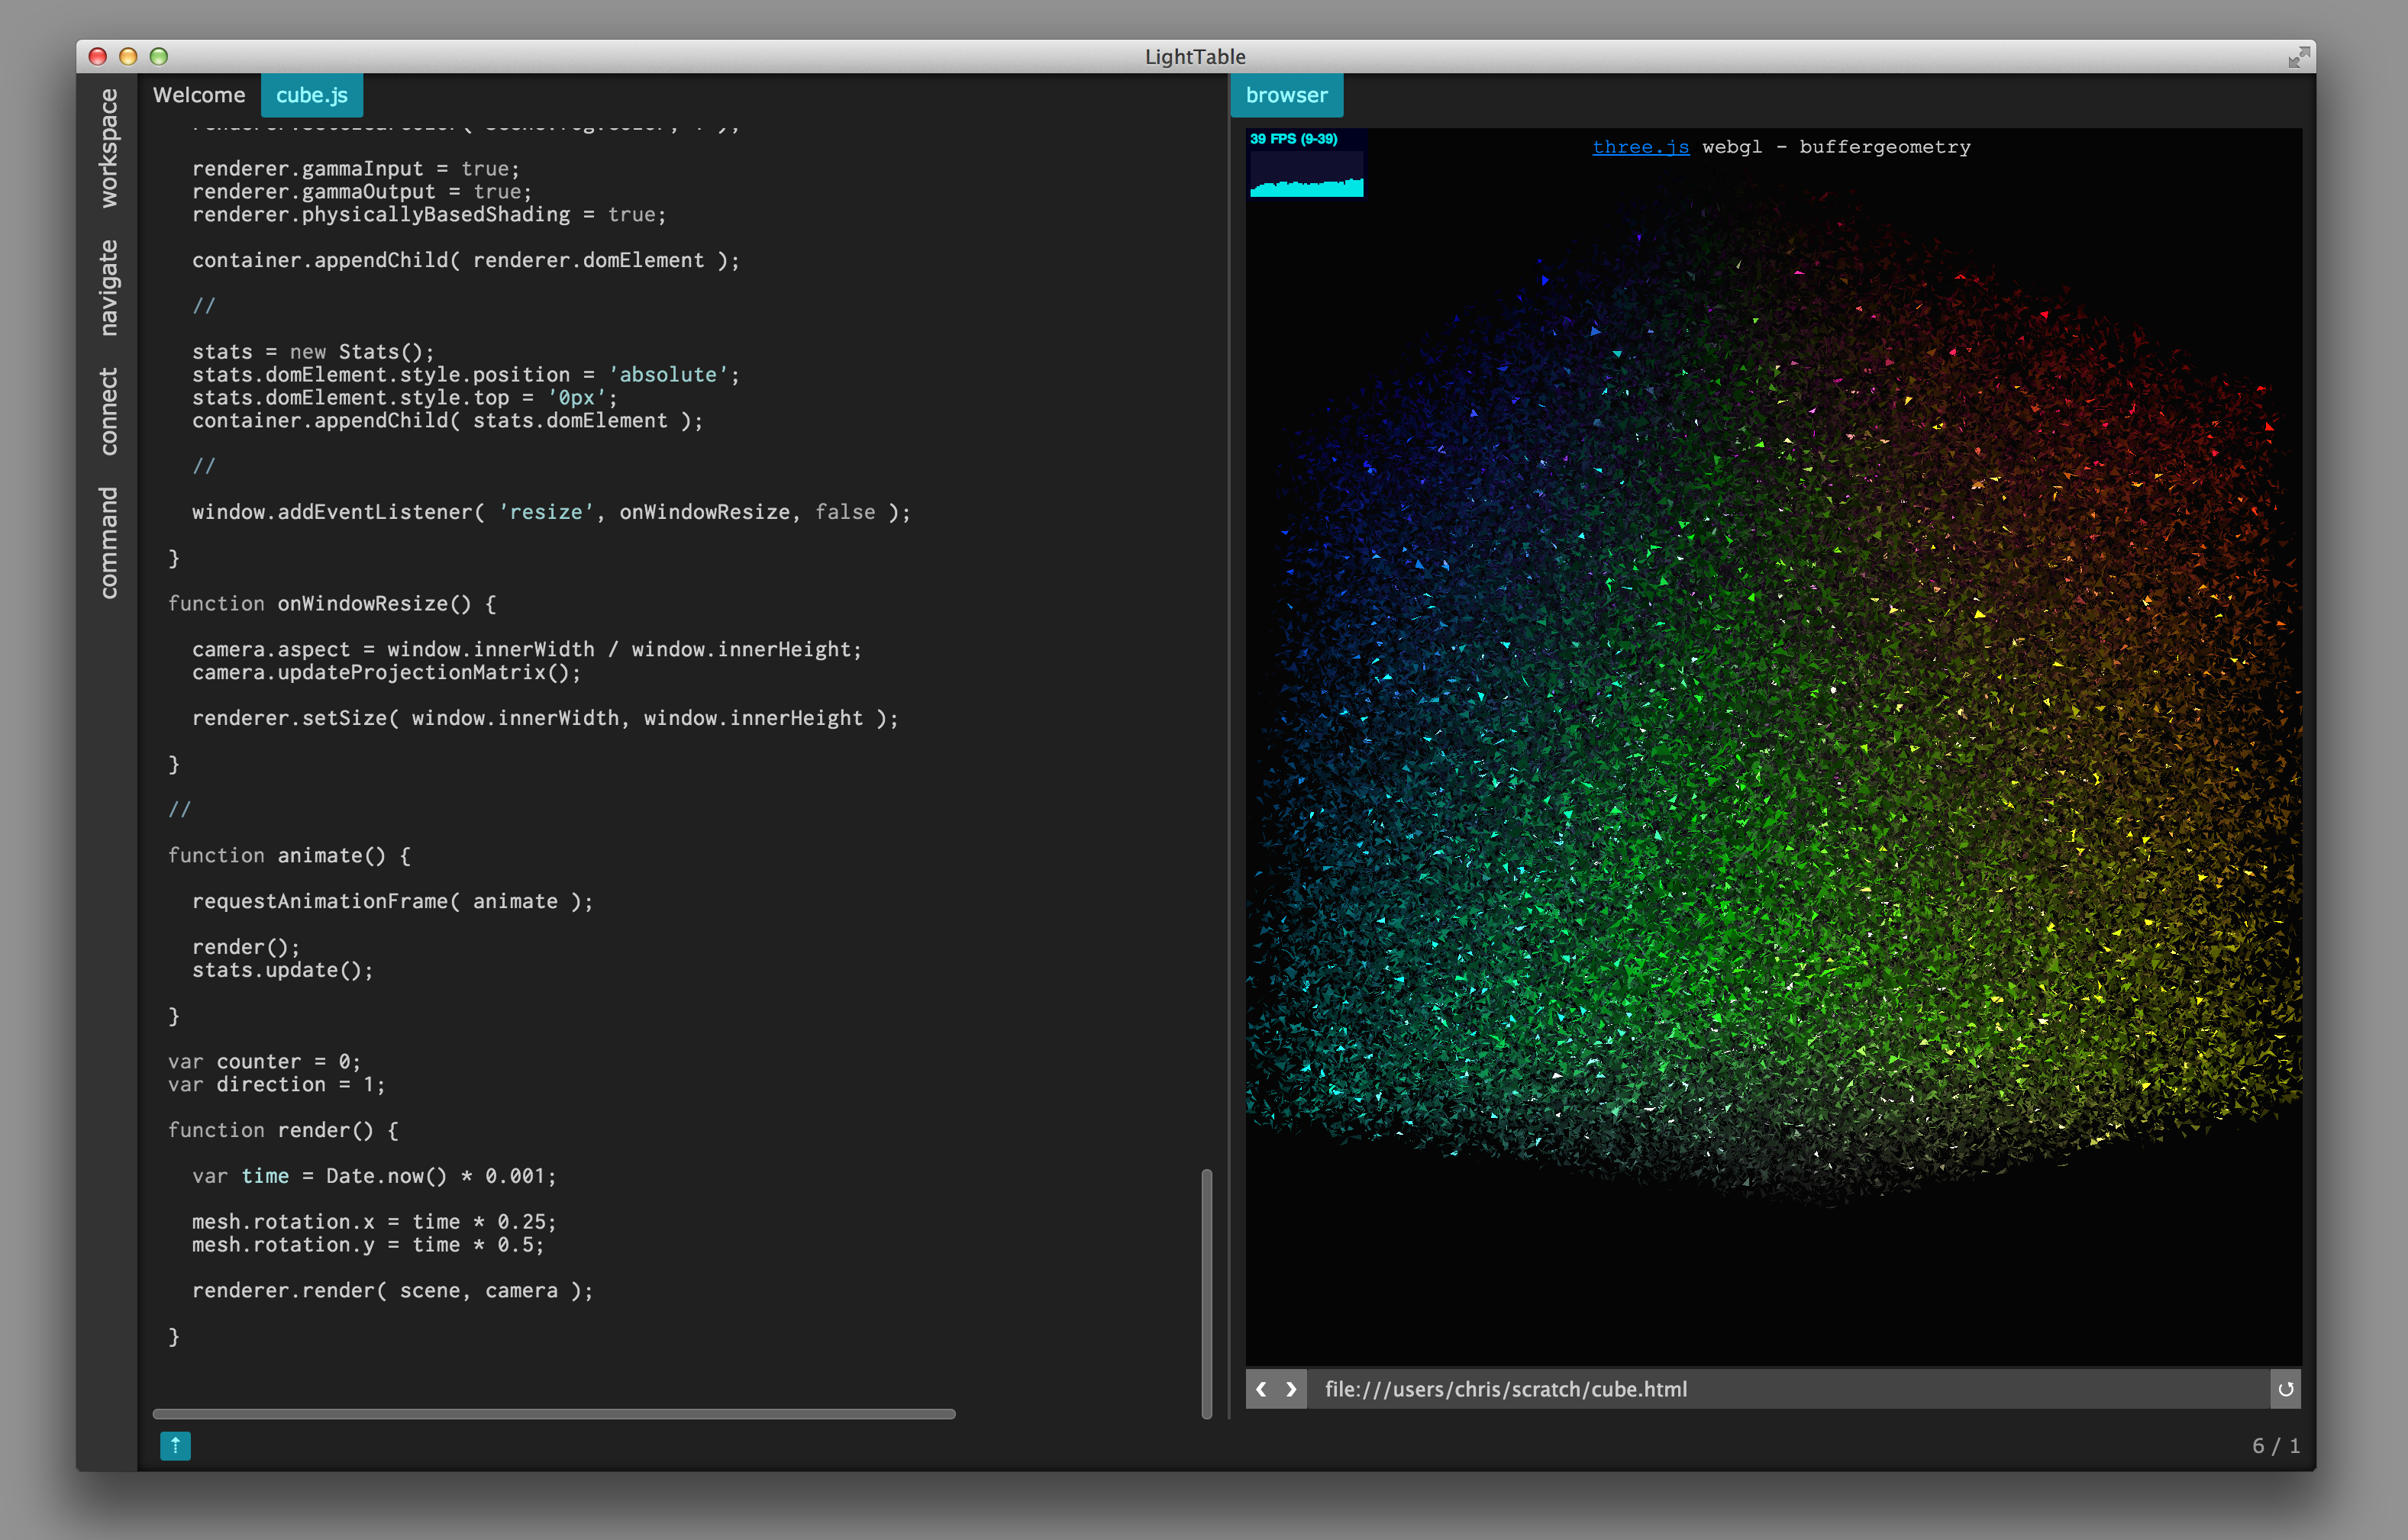The image size is (2408, 1540).
Task: Zoom the LightTable window with green button
Action: coord(159,57)
